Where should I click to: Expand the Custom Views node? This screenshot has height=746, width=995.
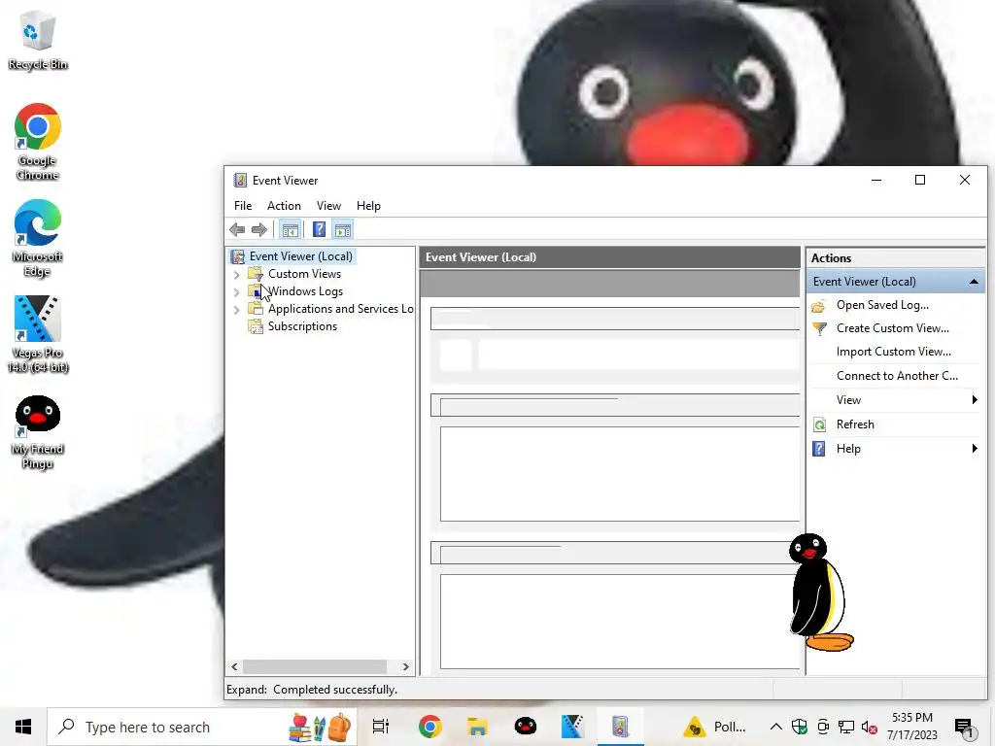tap(237, 275)
